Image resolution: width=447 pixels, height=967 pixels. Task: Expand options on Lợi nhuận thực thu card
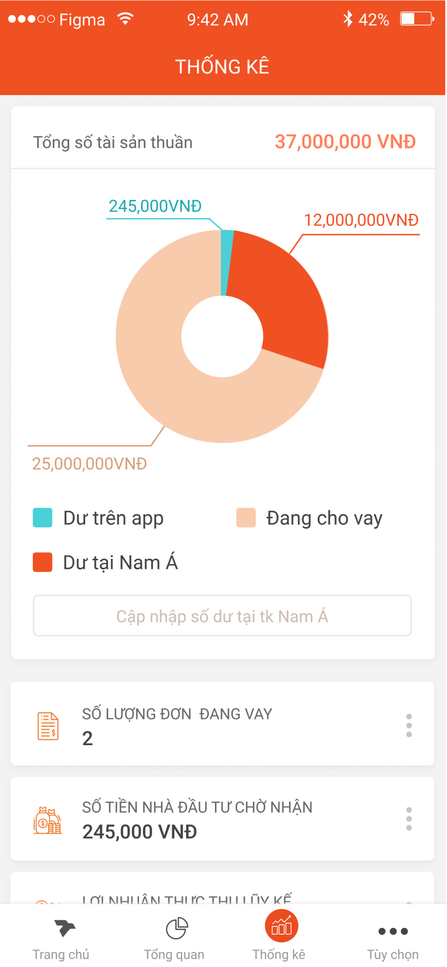click(x=409, y=901)
